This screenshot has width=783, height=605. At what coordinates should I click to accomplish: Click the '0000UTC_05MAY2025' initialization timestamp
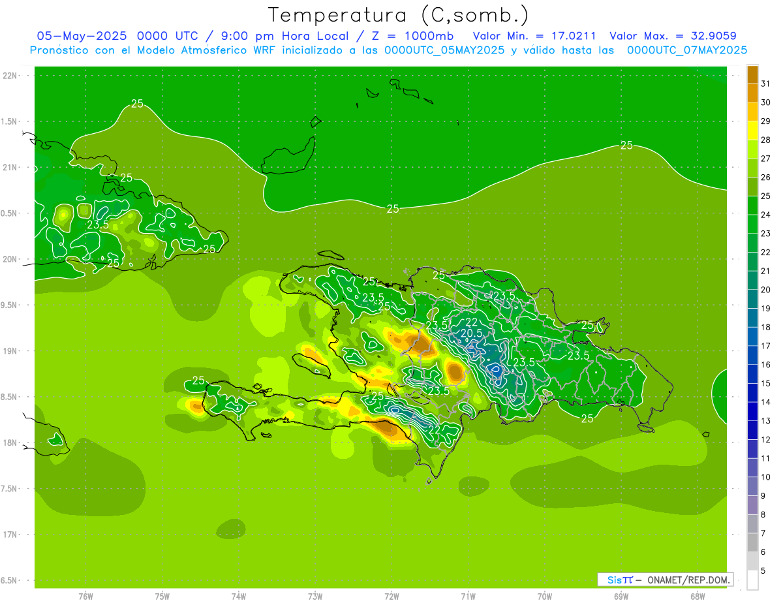tap(444, 50)
